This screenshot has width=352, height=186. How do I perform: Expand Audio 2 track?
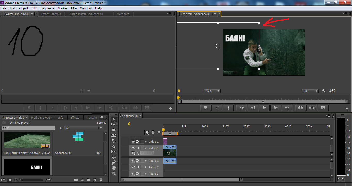[146, 167]
